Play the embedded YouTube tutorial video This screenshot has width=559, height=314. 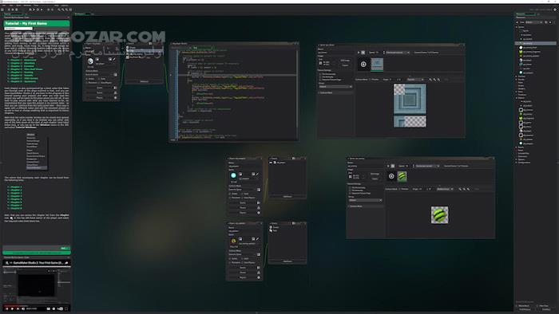click(12, 308)
